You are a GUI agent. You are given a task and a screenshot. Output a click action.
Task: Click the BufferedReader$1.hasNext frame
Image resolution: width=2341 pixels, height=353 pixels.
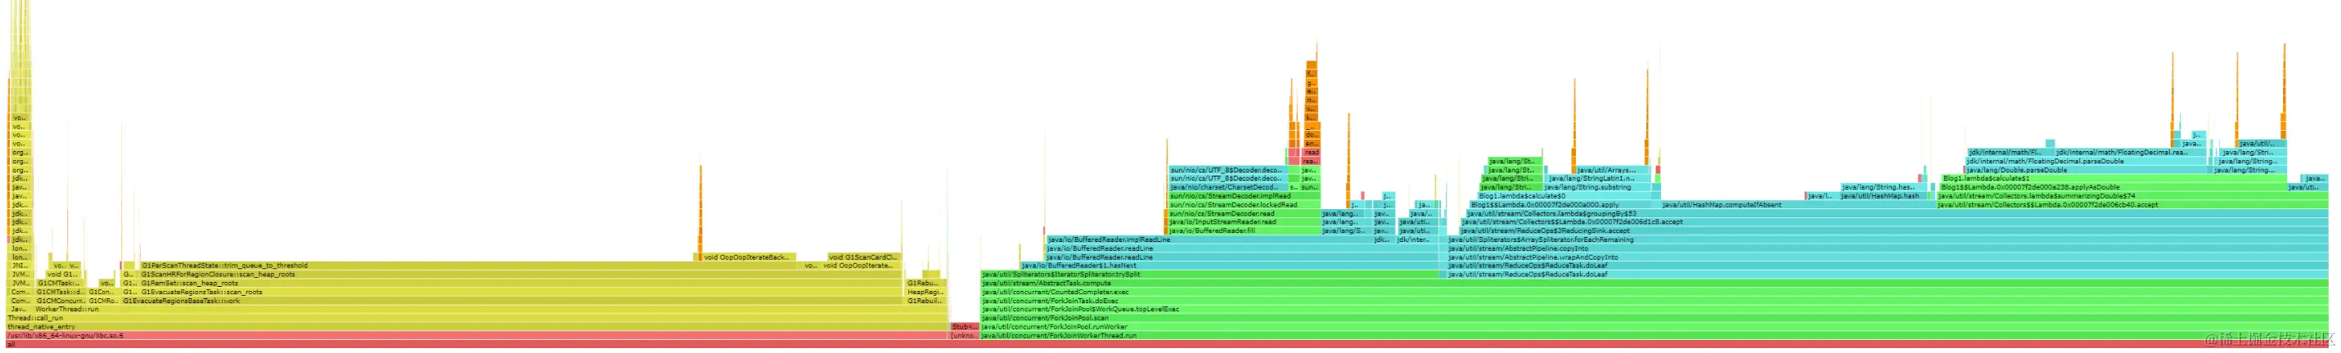(x=1229, y=266)
